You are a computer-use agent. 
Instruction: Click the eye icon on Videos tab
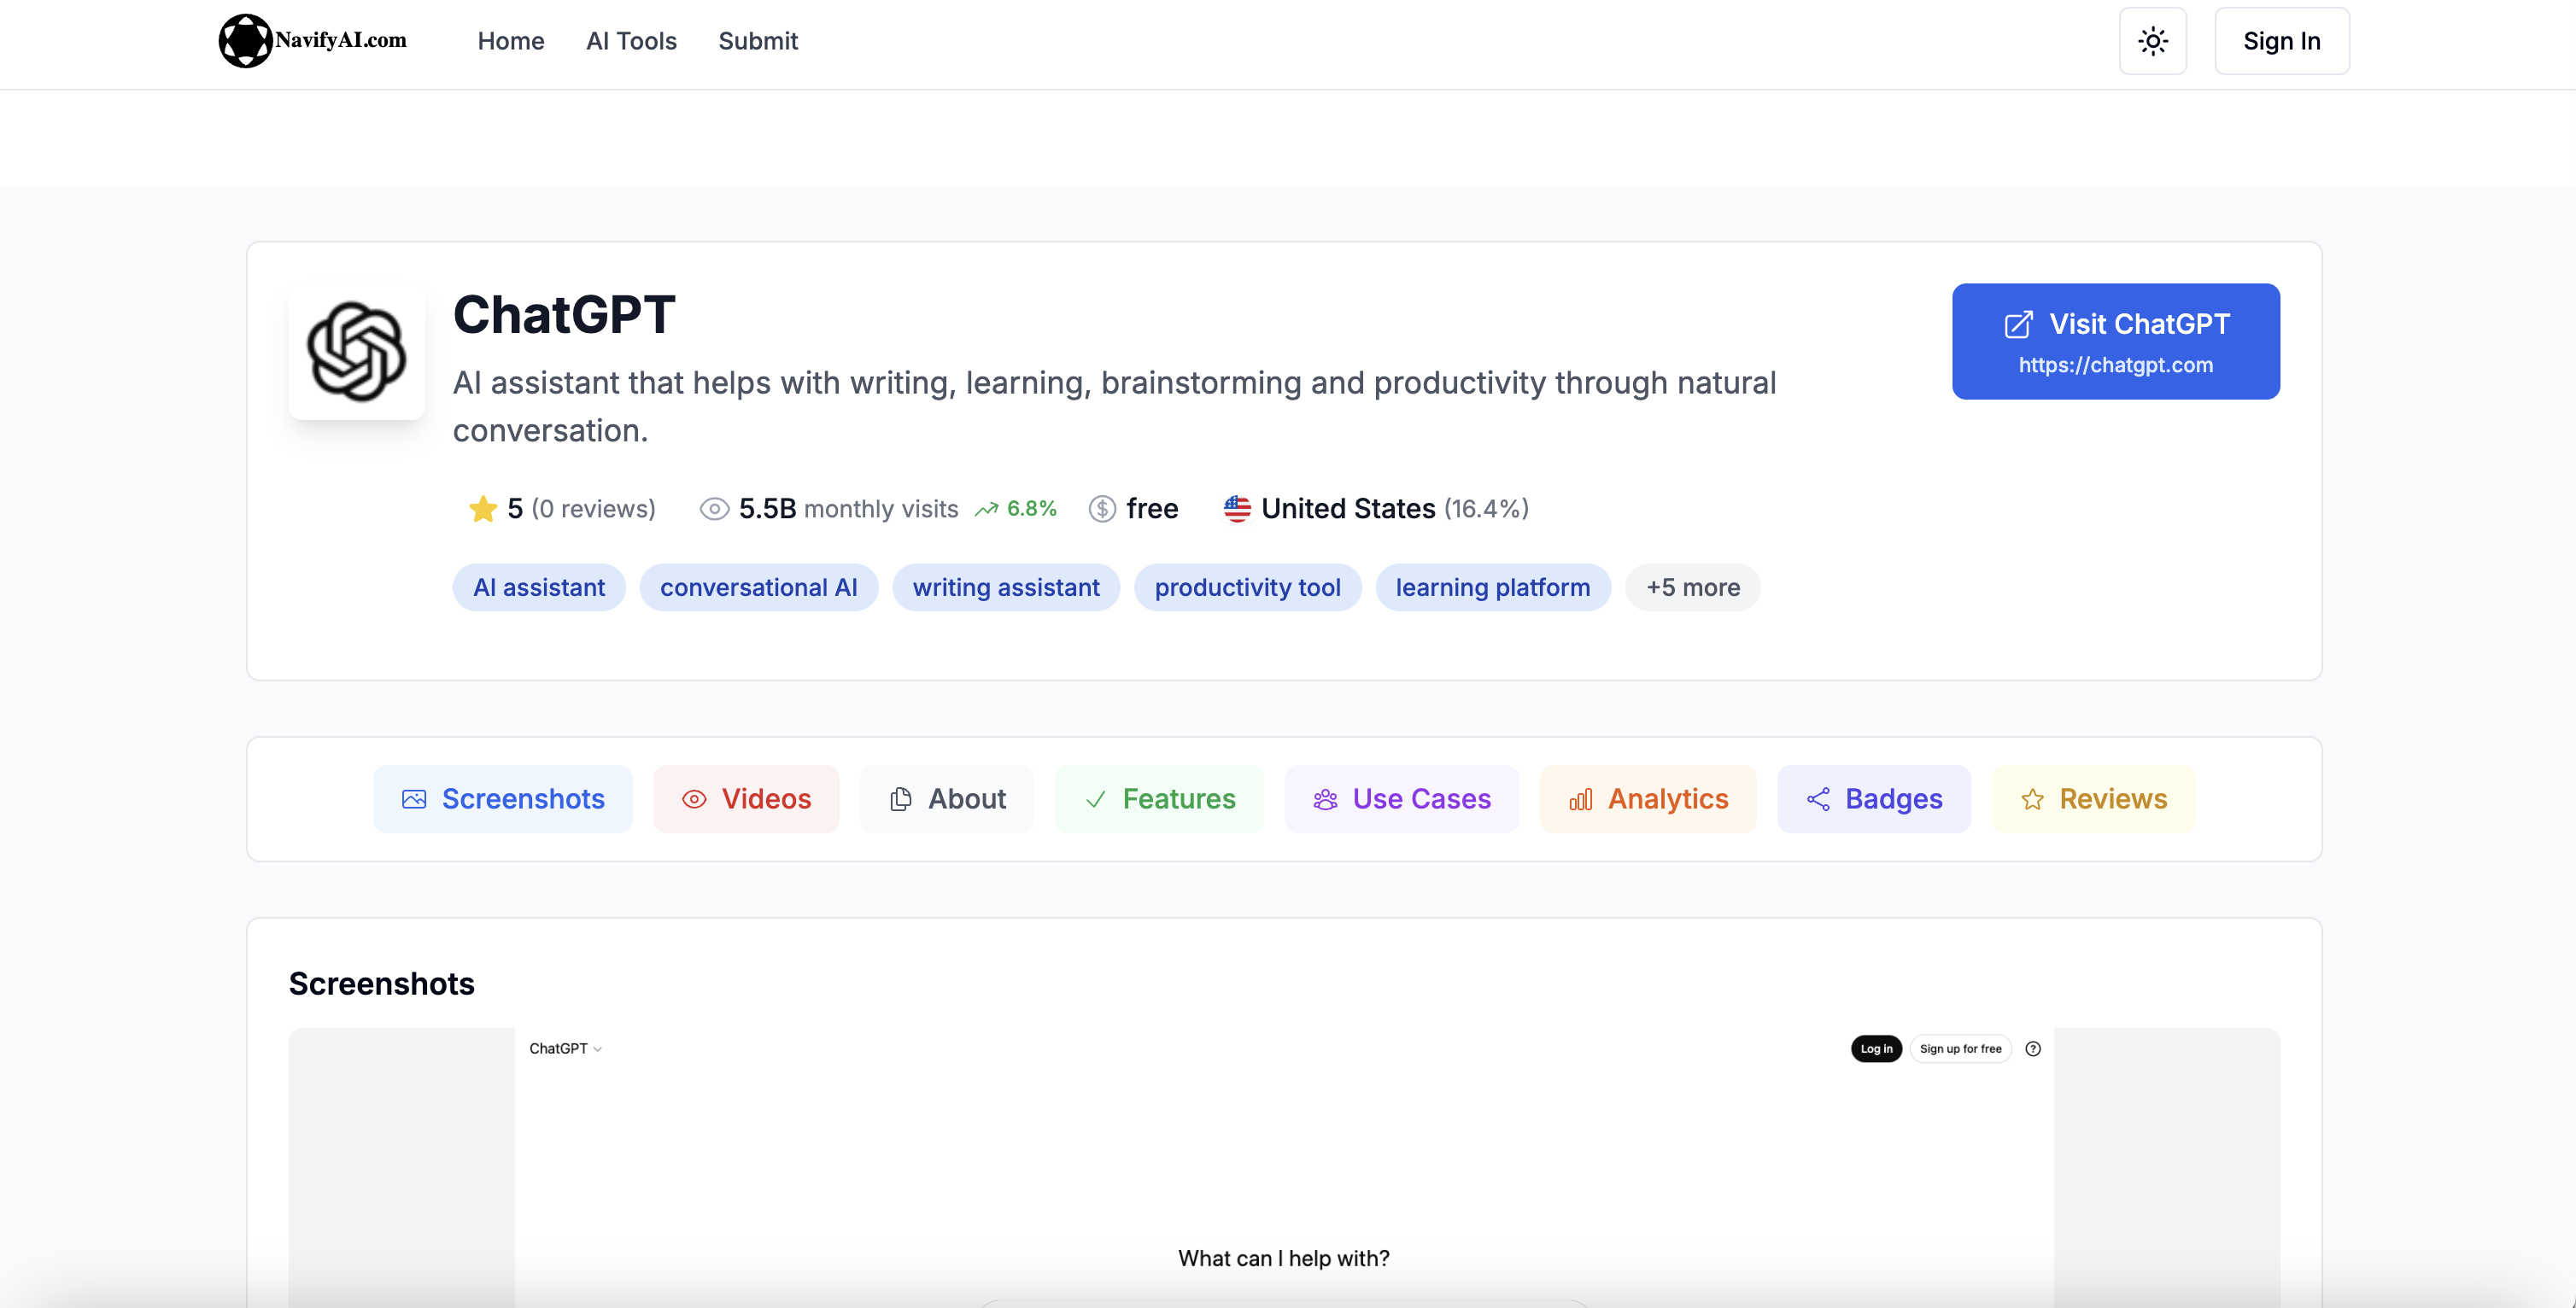694,799
